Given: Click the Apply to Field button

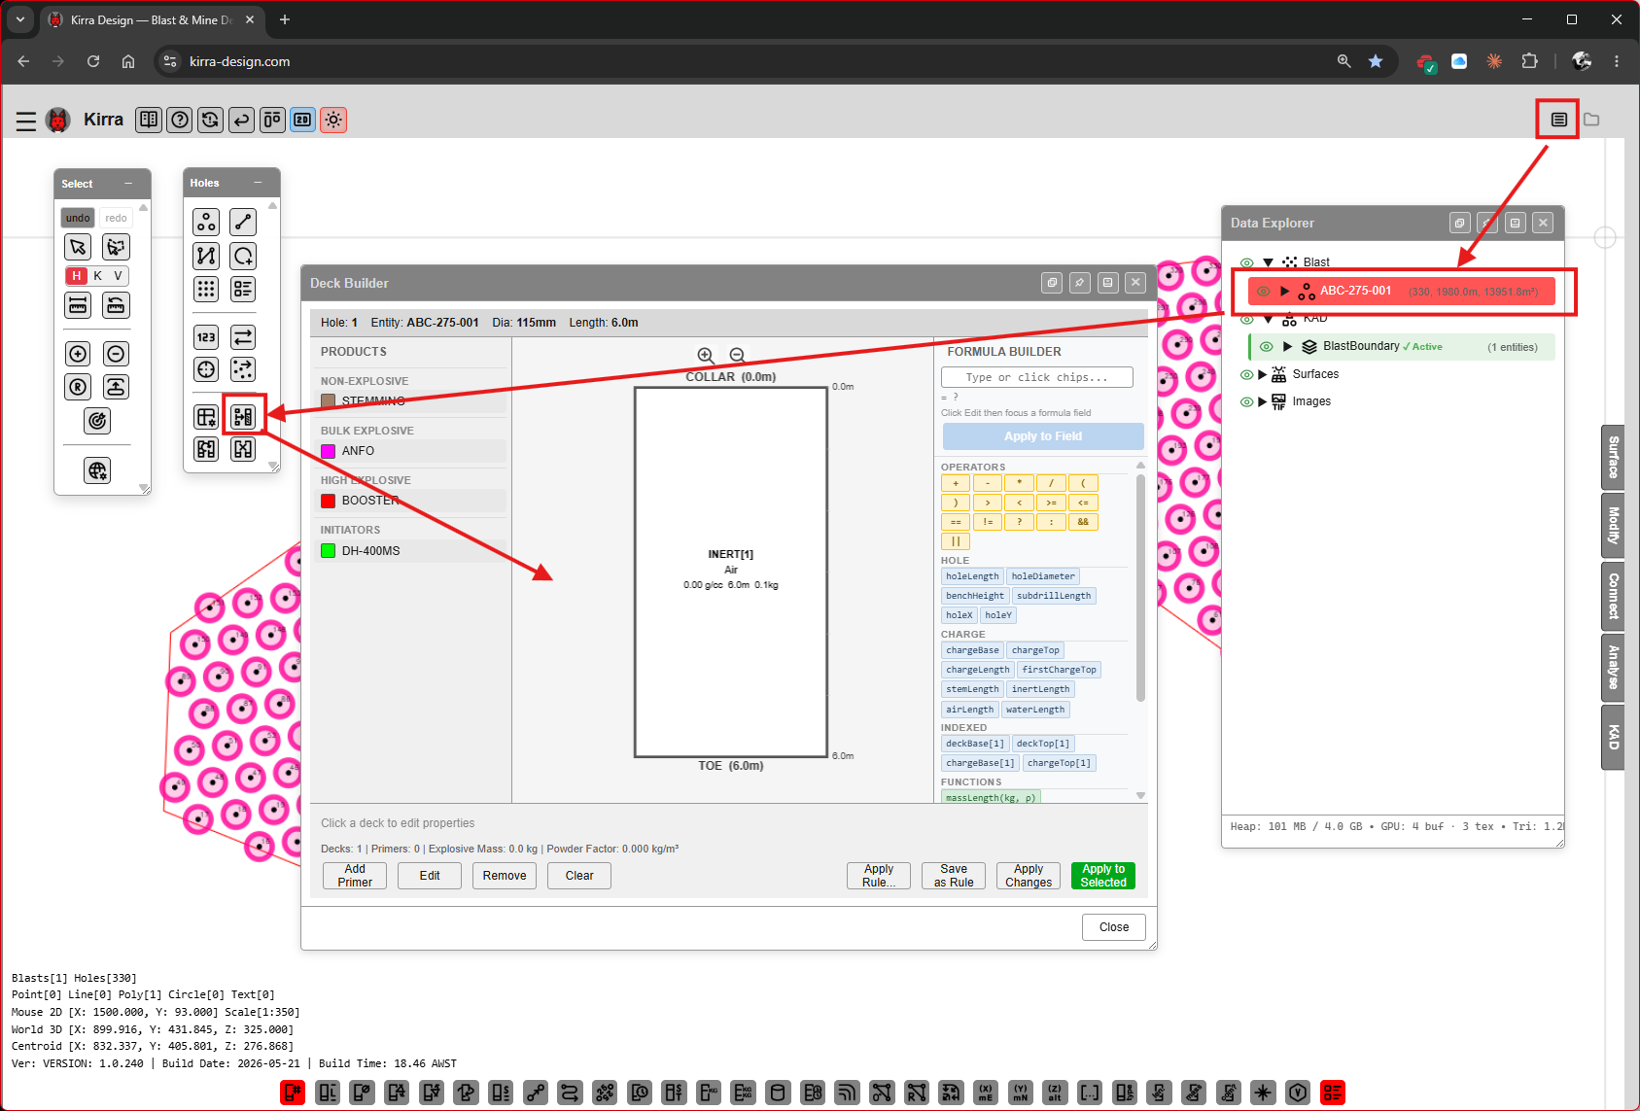Looking at the screenshot, I should click(1043, 436).
